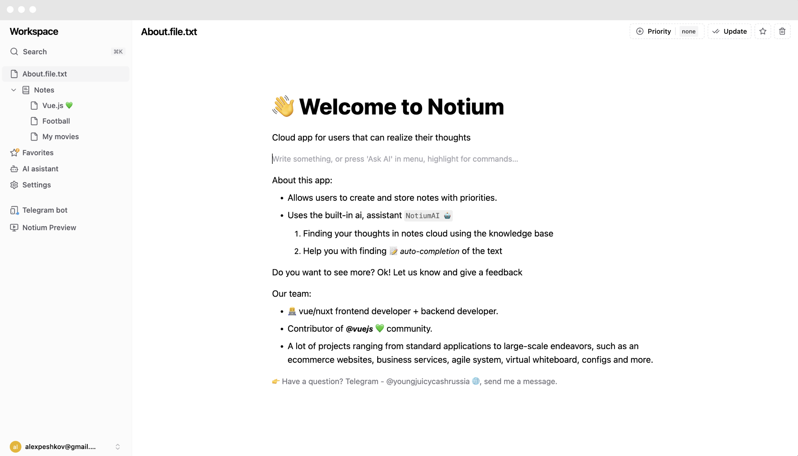The image size is (798, 456).
Task: Click the @vuejs mention text
Action: point(359,329)
